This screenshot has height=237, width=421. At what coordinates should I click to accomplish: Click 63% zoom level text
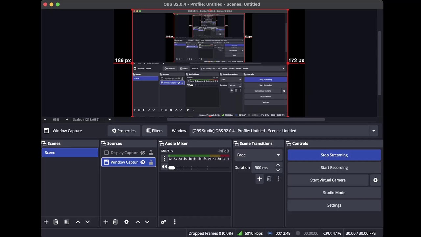pos(56,119)
